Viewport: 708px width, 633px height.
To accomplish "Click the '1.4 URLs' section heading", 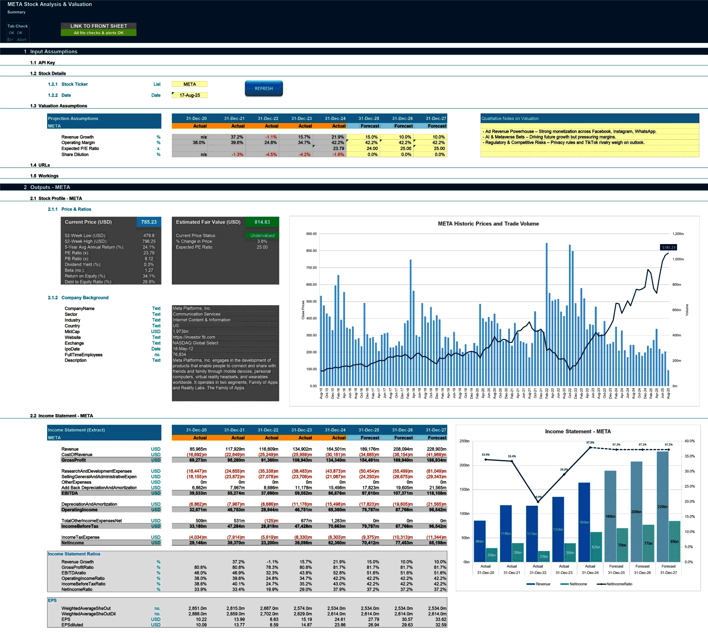I will pos(40,165).
